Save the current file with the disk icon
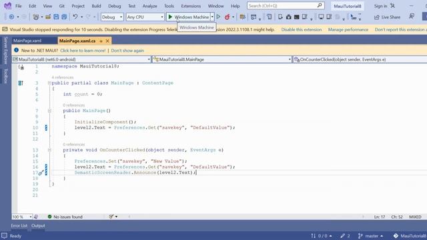This screenshot has height=240, width=427. click(x=56, y=17)
